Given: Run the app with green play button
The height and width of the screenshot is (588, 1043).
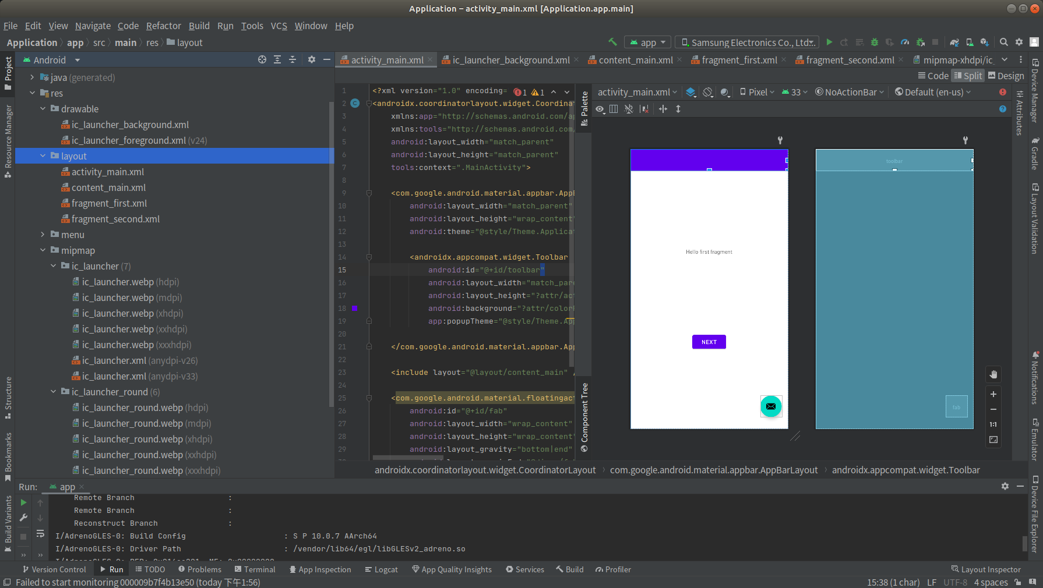Looking at the screenshot, I should [829, 42].
